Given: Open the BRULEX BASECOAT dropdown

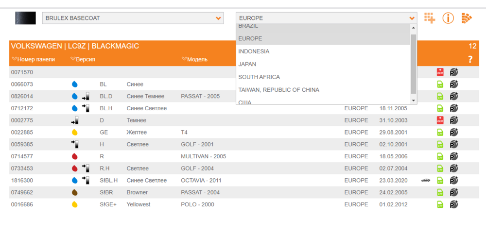Looking at the screenshot, I should (133, 18).
